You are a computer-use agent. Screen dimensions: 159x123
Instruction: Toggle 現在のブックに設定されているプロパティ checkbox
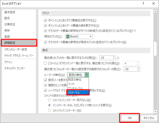45,42
